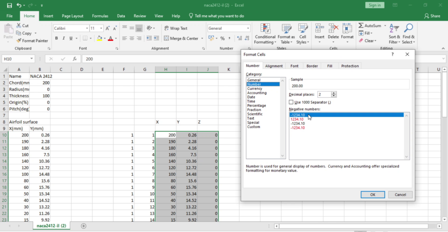Click the Cut scissors icon

coord(19,26)
